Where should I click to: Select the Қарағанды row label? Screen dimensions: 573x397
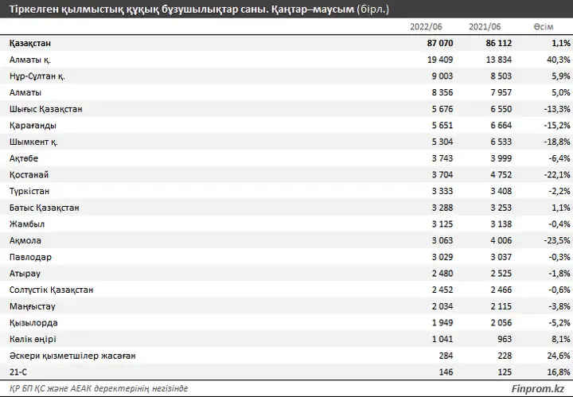33,125
